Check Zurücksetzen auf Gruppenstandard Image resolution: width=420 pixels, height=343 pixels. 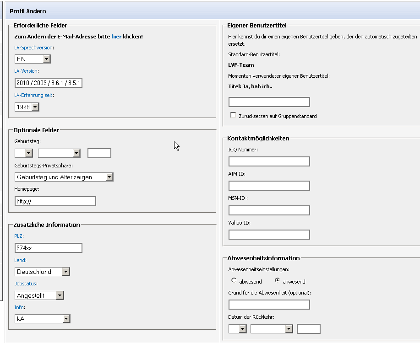[x=233, y=115]
